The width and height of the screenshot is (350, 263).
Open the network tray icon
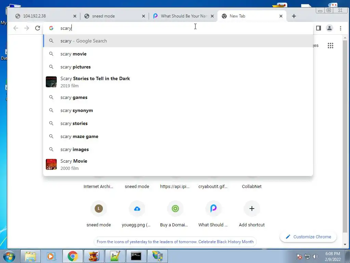307,256
